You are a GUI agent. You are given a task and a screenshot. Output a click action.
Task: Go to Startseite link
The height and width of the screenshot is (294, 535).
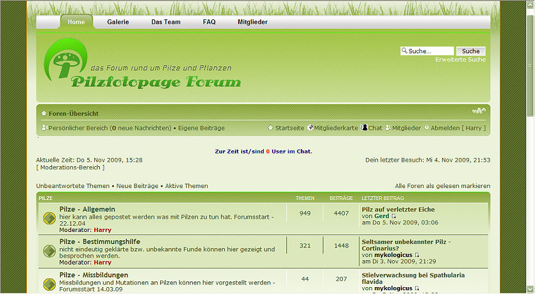(x=289, y=128)
